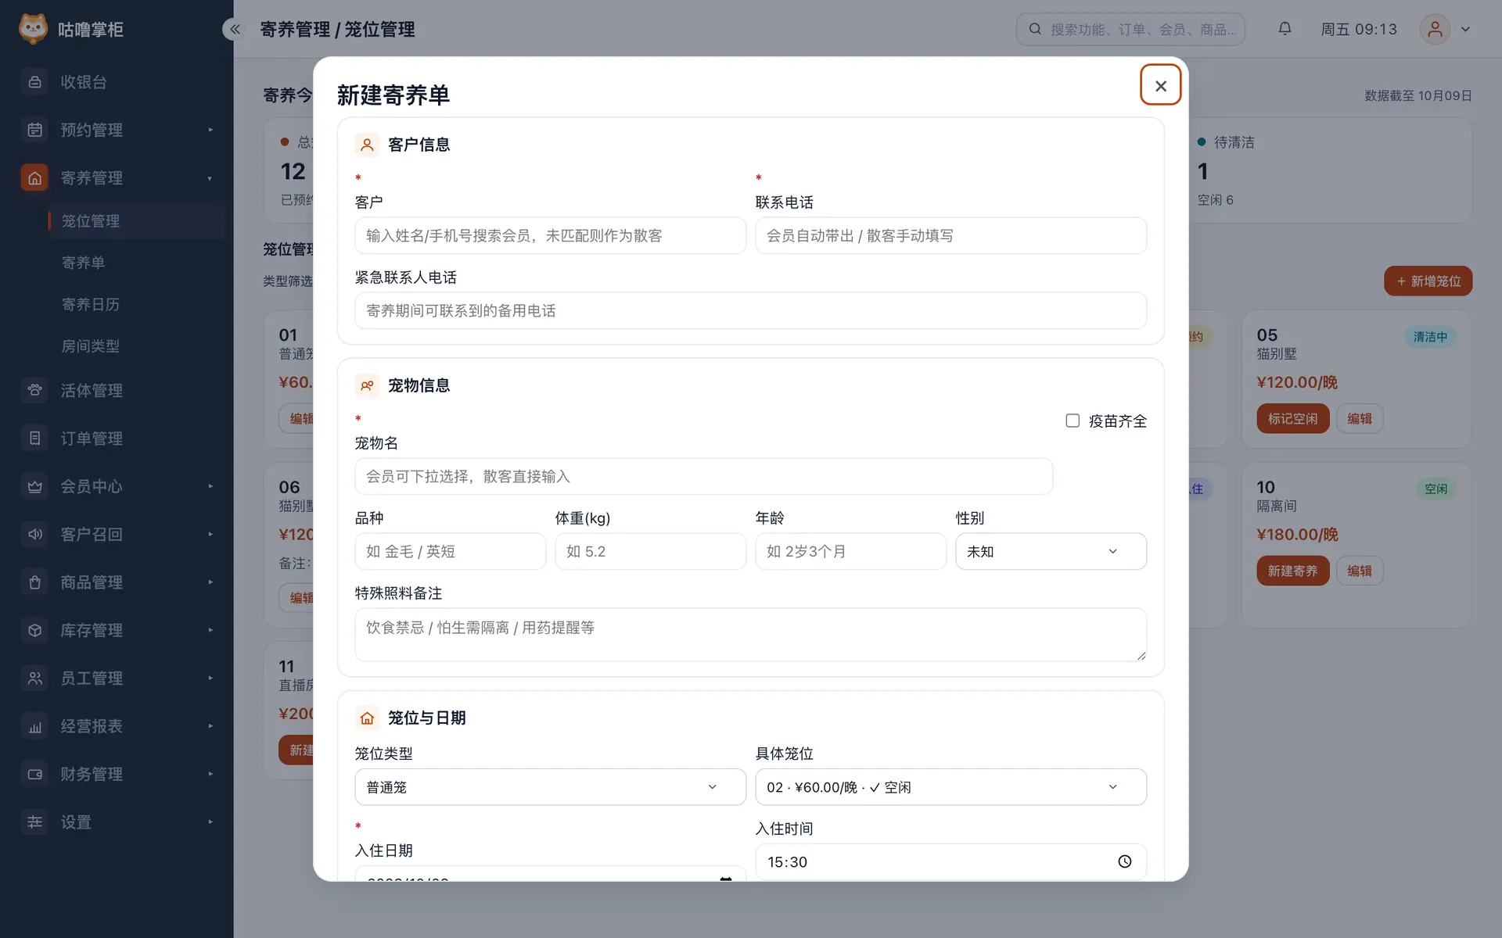Expand 设置 menu arrow
Image resolution: width=1502 pixels, height=938 pixels.
coord(210,822)
